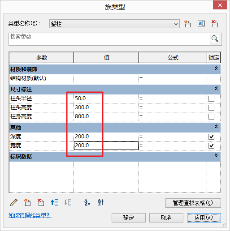This screenshot has width=230, height=231.
Task: Open the 类型名称 望柱 dropdown
Action: pyautogui.click(x=114, y=24)
